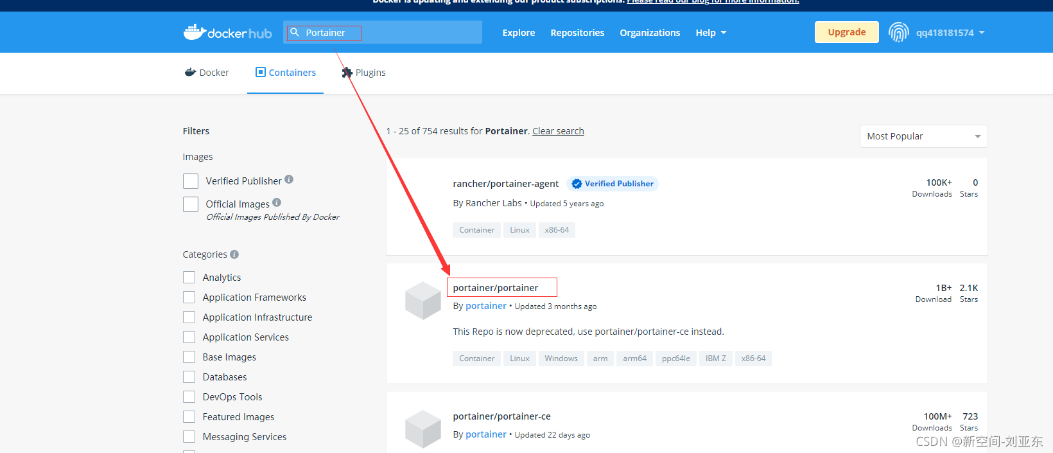Viewport: 1053px width, 453px height.
Task: Enable the Analytics category filter
Action: pyautogui.click(x=189, y=277)
